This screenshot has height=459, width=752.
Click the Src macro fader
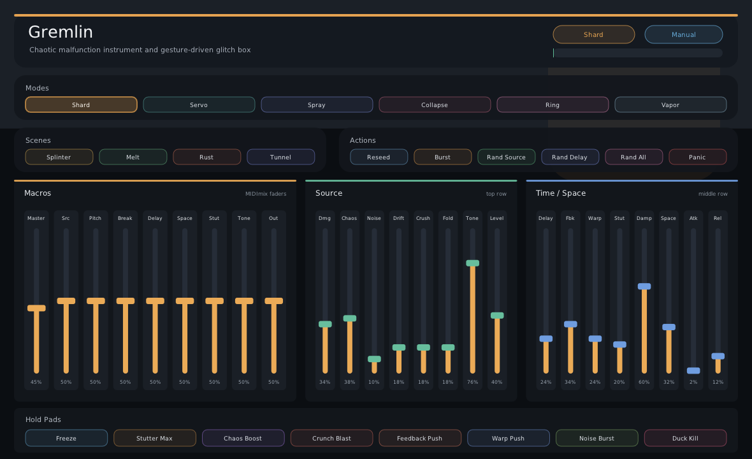(66, 301)
